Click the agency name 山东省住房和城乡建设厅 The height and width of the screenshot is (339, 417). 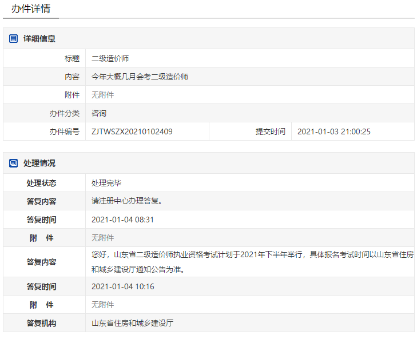coord(132,323)
